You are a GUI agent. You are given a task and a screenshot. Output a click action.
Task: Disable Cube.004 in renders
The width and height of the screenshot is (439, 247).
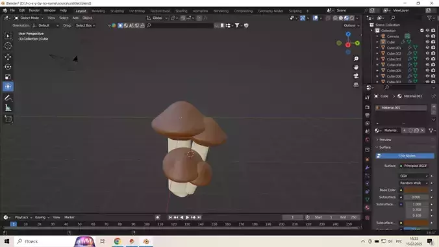pyautogui.click(x=433, y=65)
